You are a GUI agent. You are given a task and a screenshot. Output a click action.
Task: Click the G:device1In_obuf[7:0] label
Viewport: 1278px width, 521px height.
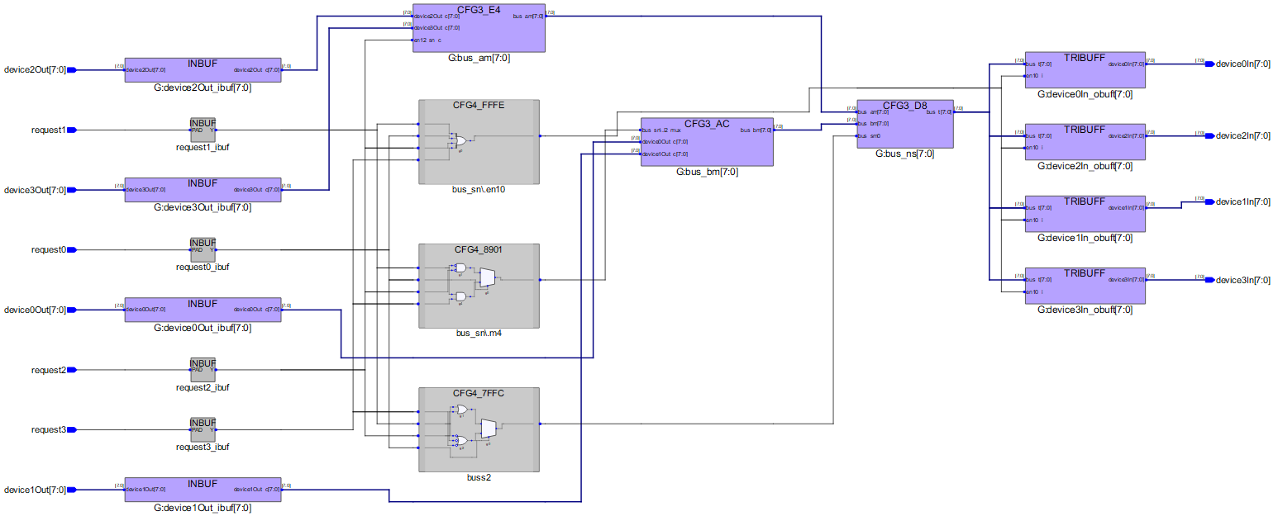coord(1085,237)
